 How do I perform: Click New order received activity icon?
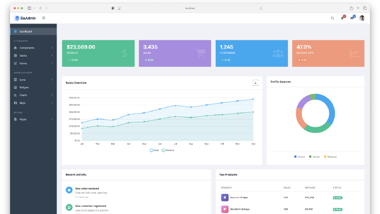coord(69,190)
